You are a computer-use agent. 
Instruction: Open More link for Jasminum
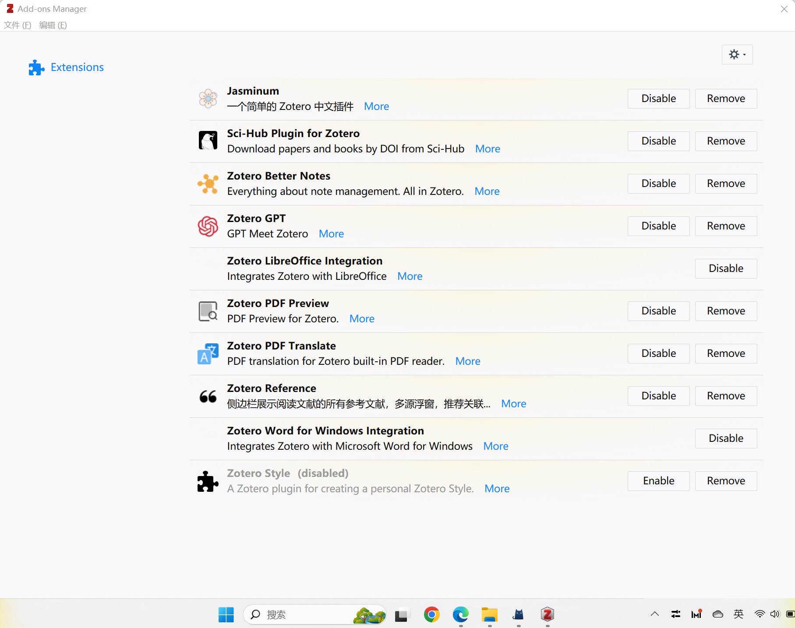[x=376, y=106]
